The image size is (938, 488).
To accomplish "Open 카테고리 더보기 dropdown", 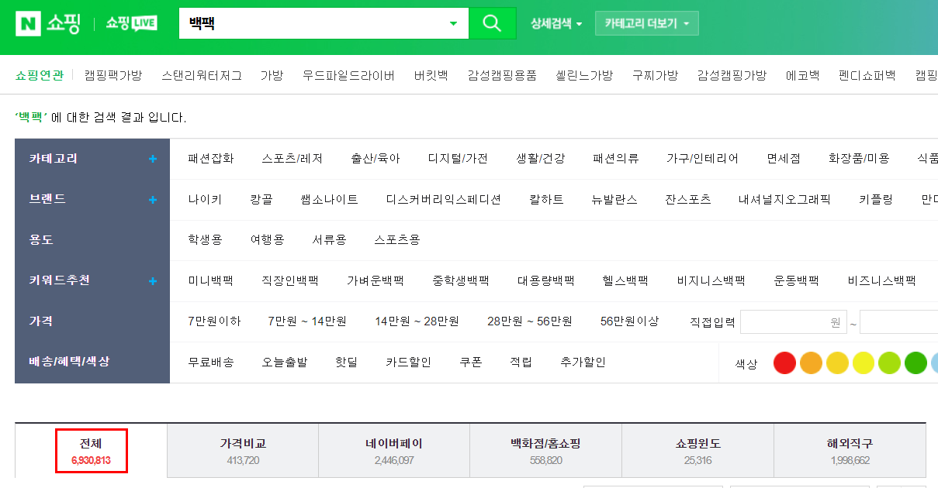I will [647, 23].
